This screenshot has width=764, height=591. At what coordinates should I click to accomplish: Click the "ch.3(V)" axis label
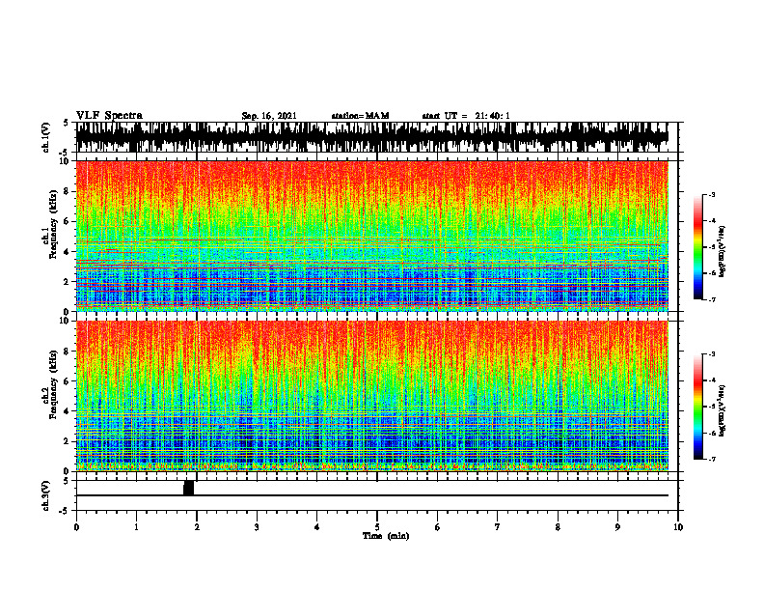[x=46, y=496]
